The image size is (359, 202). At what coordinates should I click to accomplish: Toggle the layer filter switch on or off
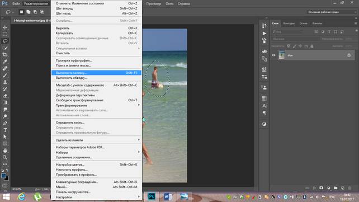point(356,31)
